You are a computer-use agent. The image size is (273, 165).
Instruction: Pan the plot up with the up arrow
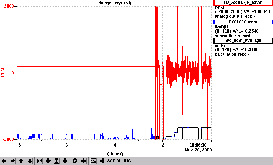[21, 161]
